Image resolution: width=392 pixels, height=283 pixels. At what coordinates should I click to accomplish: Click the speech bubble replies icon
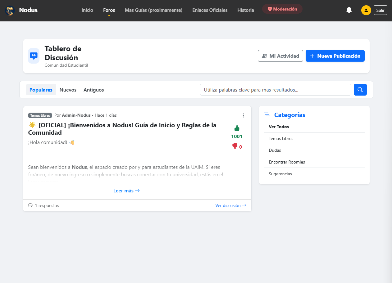[x=30, y=205]
